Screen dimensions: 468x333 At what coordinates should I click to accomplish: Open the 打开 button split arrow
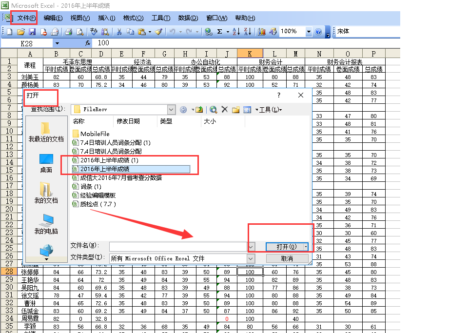306,247
